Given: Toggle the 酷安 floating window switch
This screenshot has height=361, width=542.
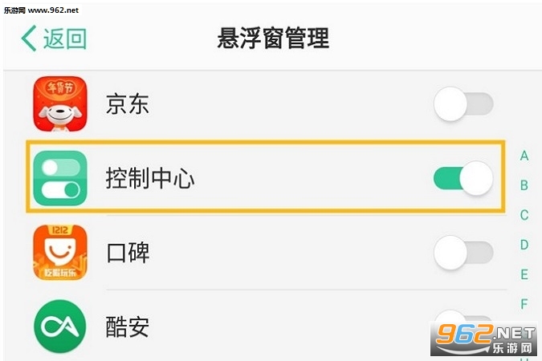Looking at the screenshot, I should [x=463, y=321].
